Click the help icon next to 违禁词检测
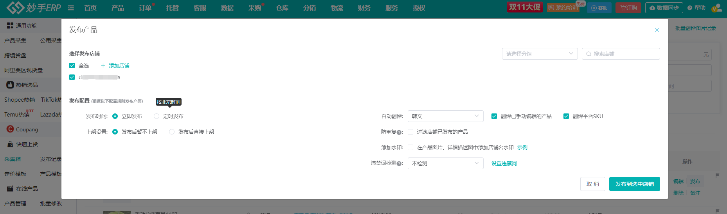 (x=399, y=164)
